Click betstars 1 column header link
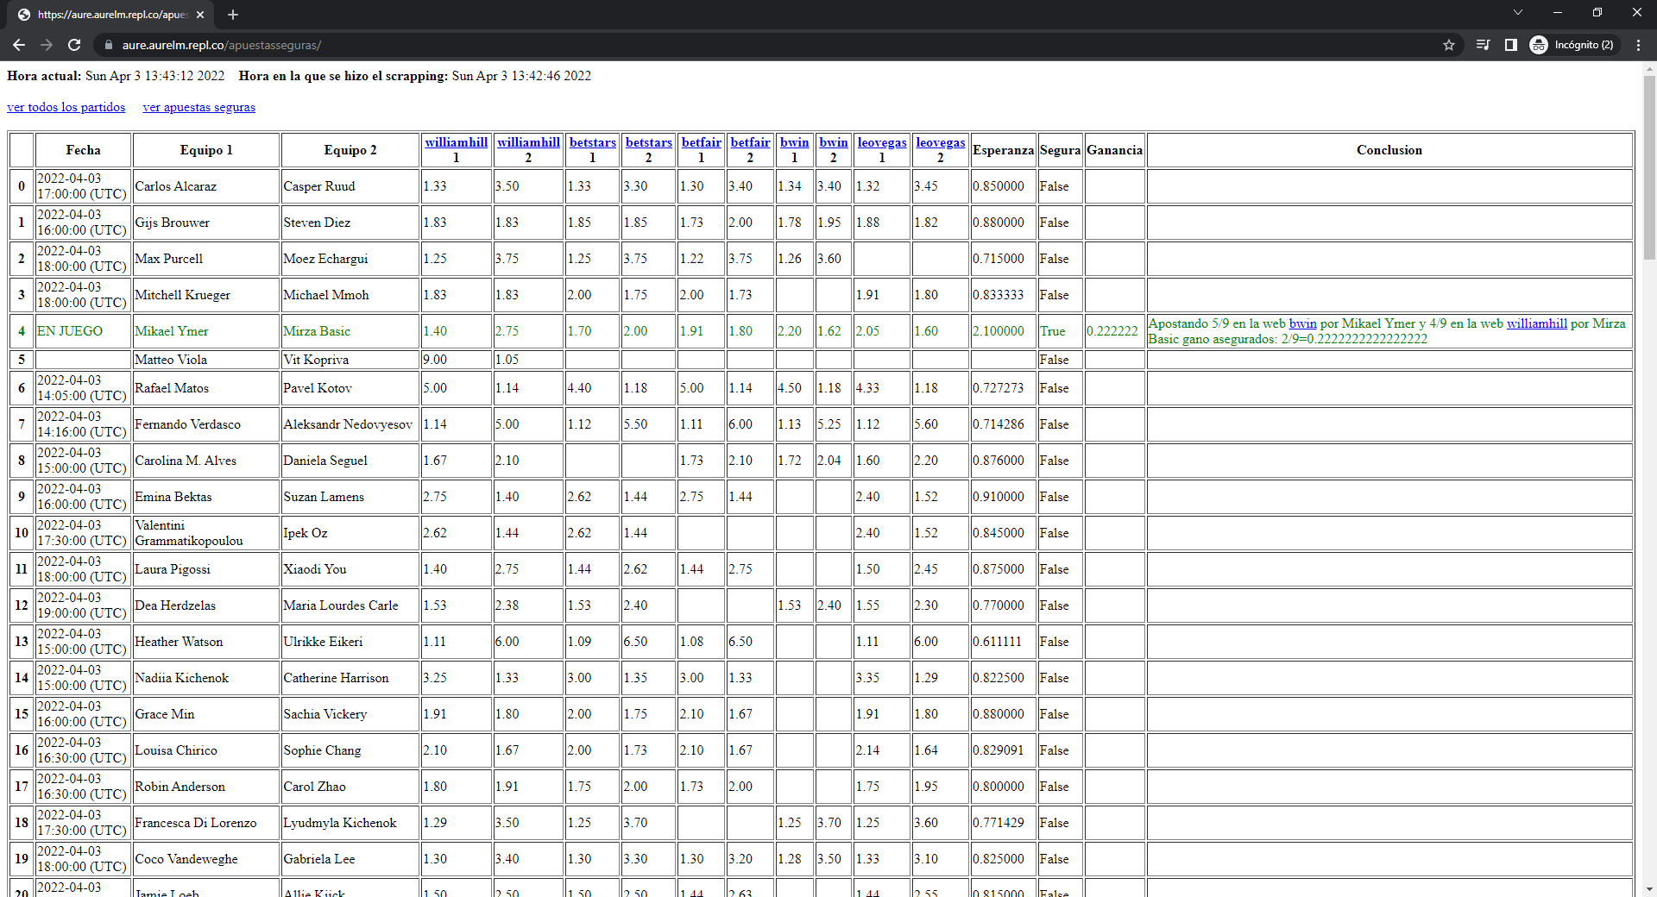Viewport: 1657px width, 897px height. (x=593, y=142)
